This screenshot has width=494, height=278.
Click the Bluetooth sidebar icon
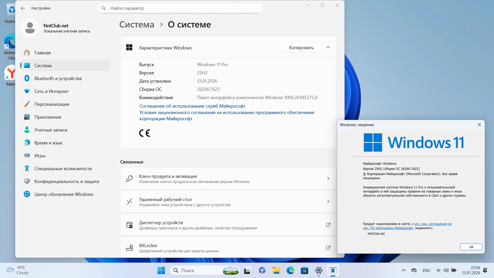pyautogui.click(x=27, y=78)
